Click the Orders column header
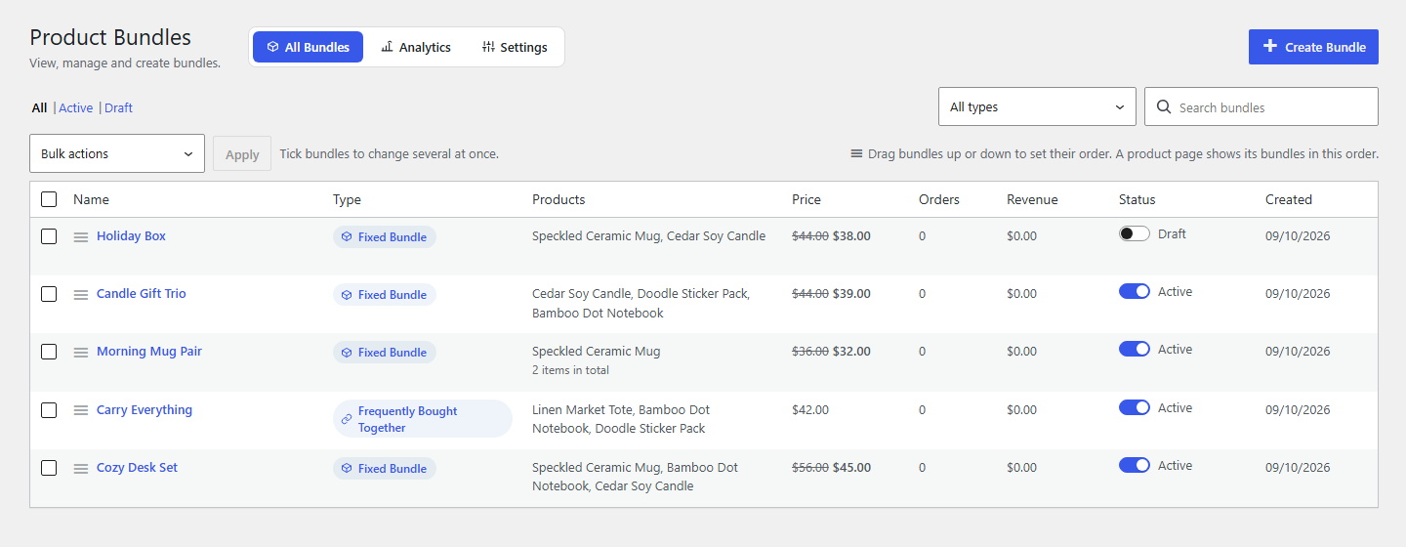The image size is (1406, 547). point(939,199)
